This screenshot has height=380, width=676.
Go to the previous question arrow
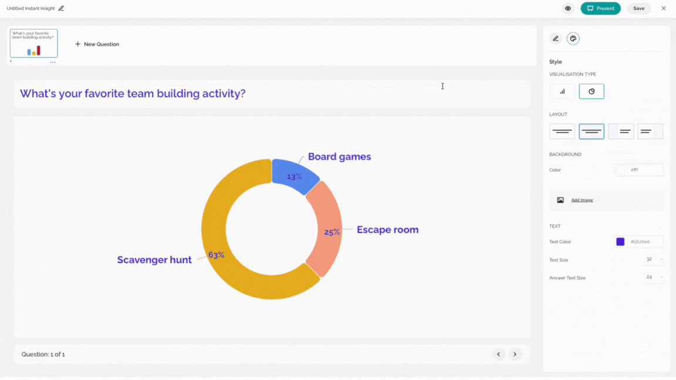point(498,354)
